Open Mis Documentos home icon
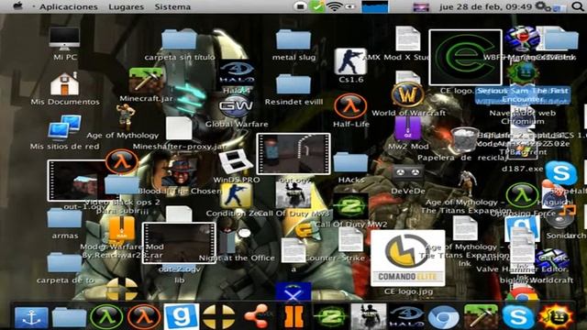 point(64,83)
